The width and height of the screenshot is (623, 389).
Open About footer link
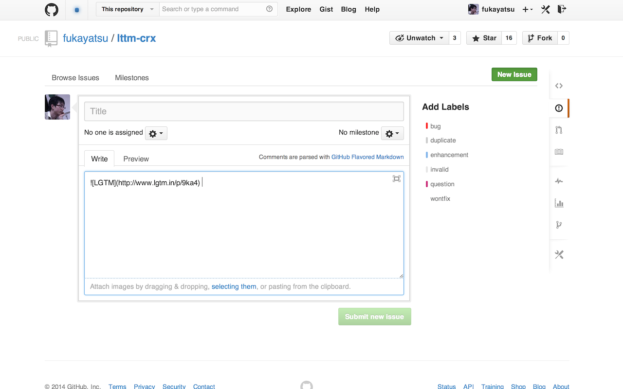(x=561, y=387)
